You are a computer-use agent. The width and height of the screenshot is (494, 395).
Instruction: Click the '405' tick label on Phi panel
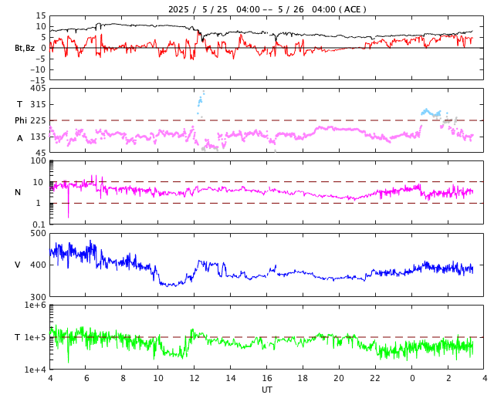[38, 88]
